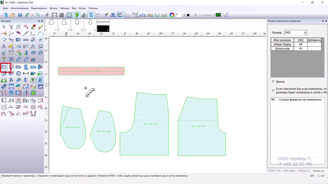Activate the seam allowance dashed-outline tool
The width and height of the screenshot is (328, 184).
point(4,67)
